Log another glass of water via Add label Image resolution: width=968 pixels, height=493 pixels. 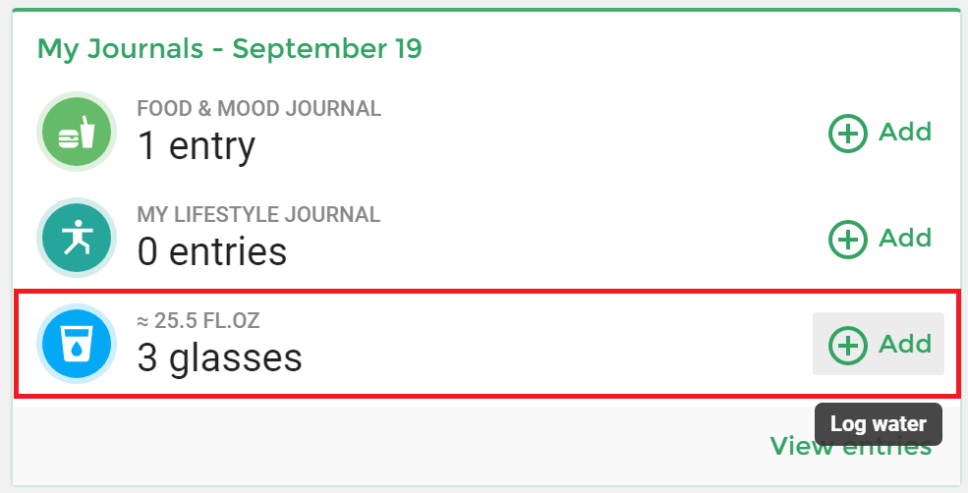tap(905, 345)
